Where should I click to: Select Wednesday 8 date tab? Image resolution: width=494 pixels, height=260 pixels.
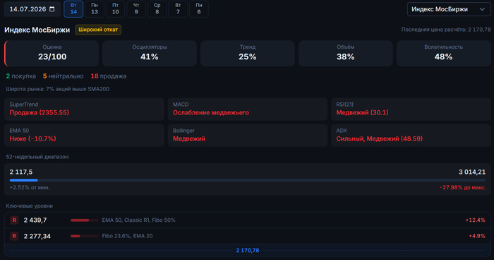[x=157, y=9]
